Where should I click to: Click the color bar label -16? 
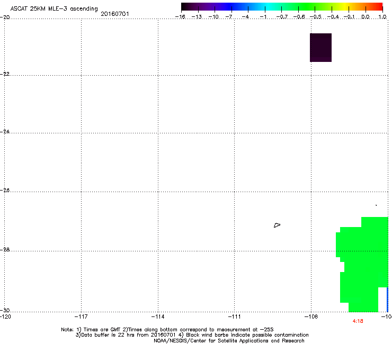180,17
